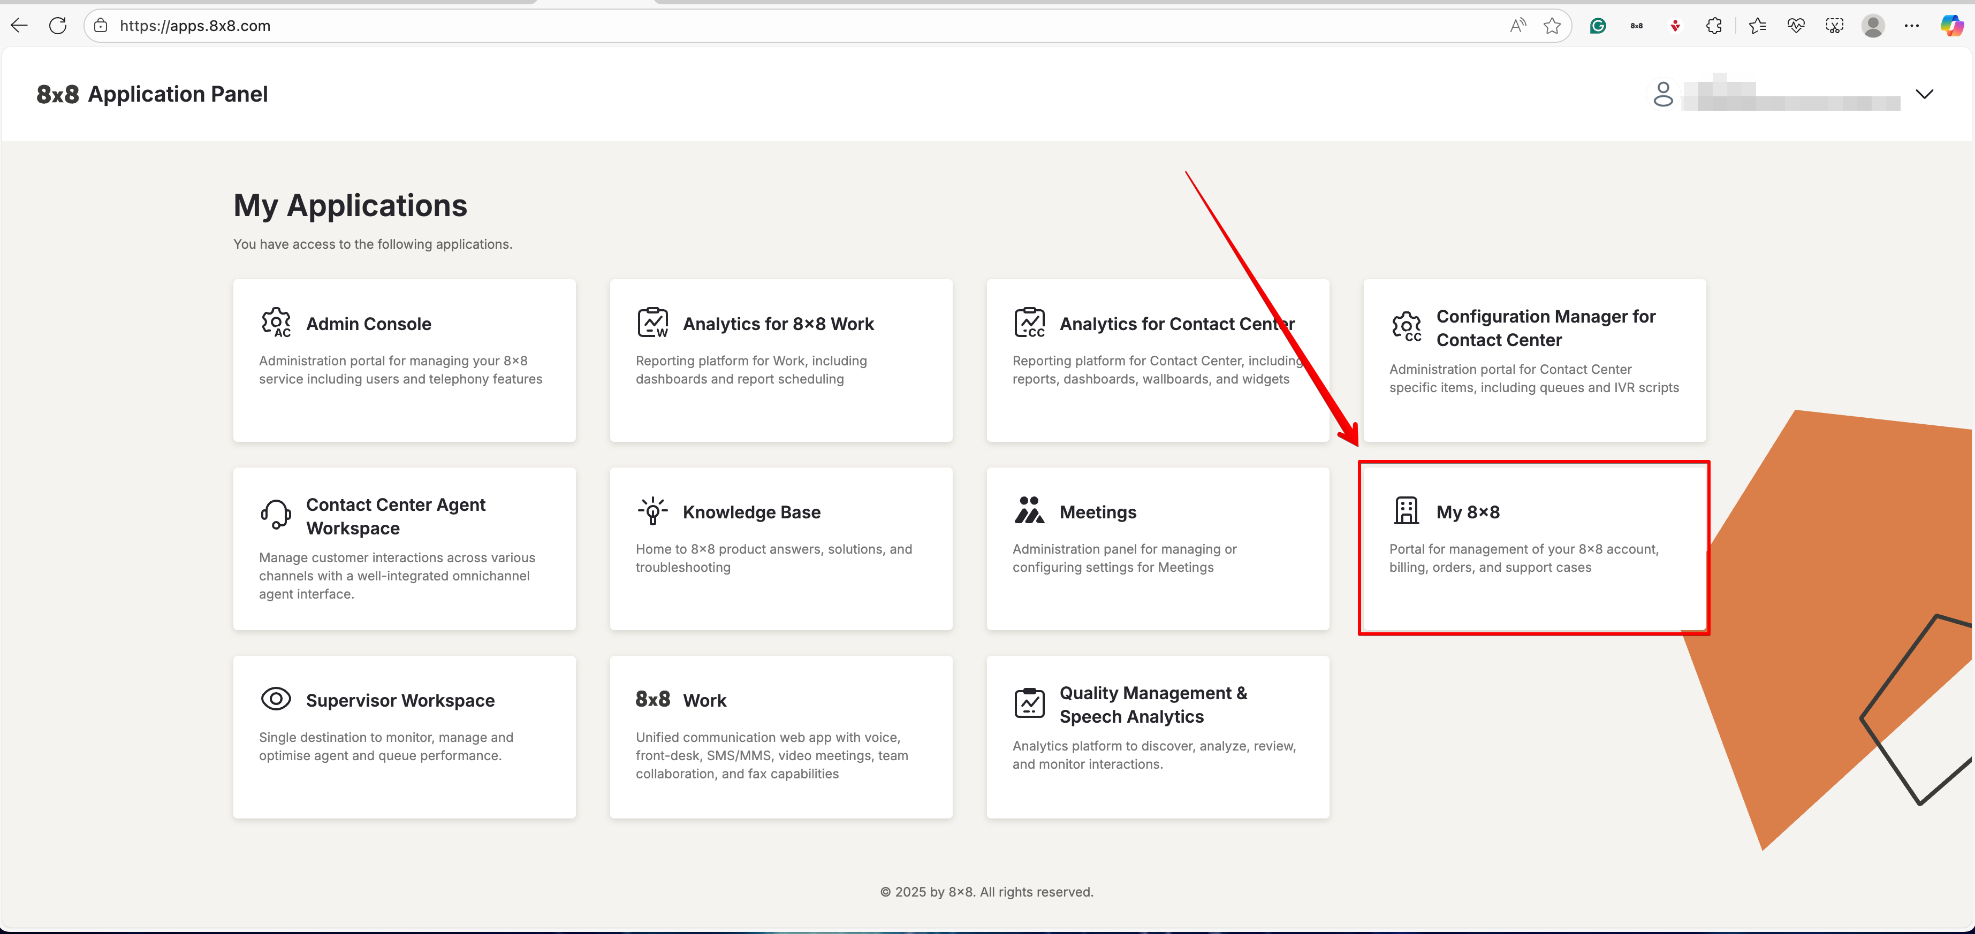Open the Analytics for Contact Center card

1157,360
